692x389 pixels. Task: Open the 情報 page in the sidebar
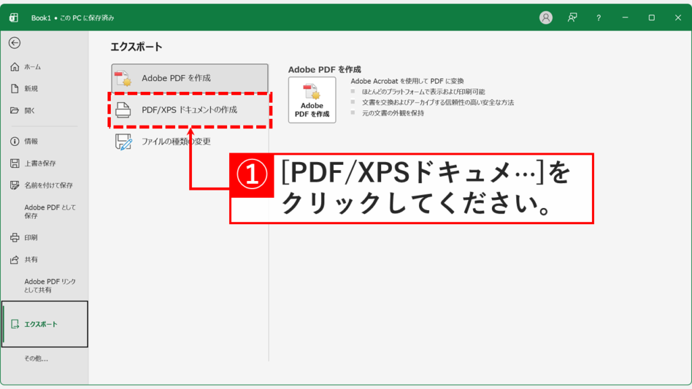[44, 141]
